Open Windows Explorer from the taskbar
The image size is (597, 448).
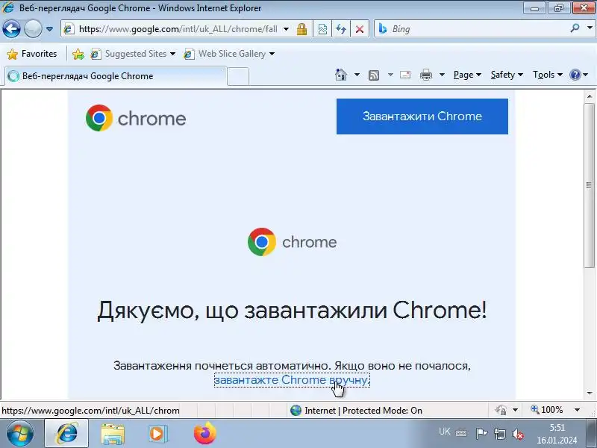click(113, 434)
